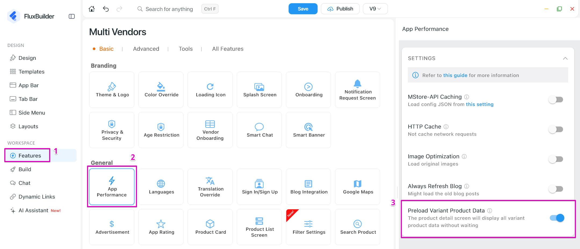Click info icon beside HTTP Cache
Image resolution: width=580 pixels, height=249 pixels.
pos(446,127)
